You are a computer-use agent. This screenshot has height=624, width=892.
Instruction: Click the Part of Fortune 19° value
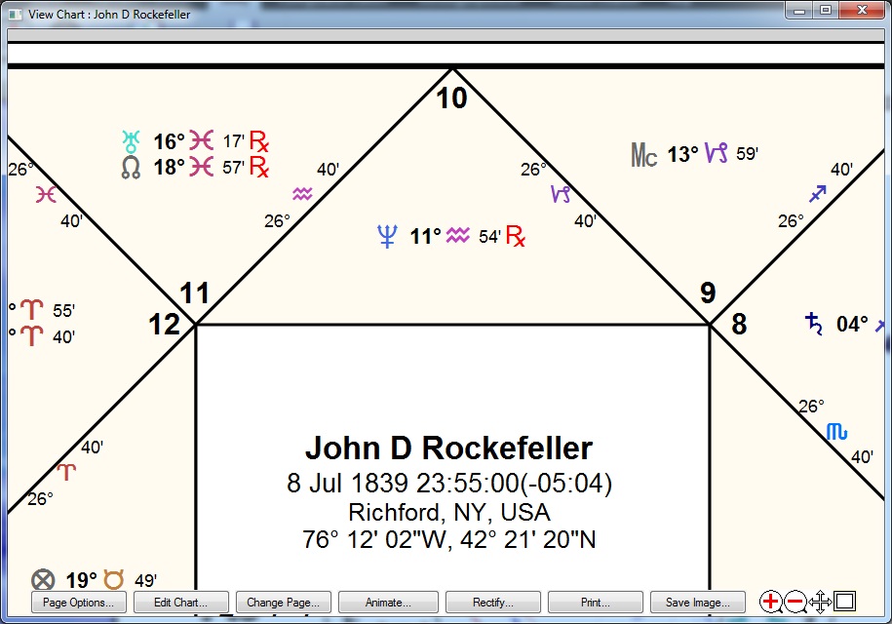click(x=81, y=580)
